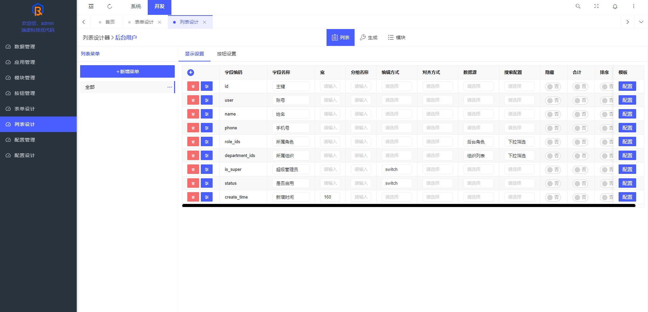
Task: Switch to the 按钮设置 tab
Action: coord(226,54)
